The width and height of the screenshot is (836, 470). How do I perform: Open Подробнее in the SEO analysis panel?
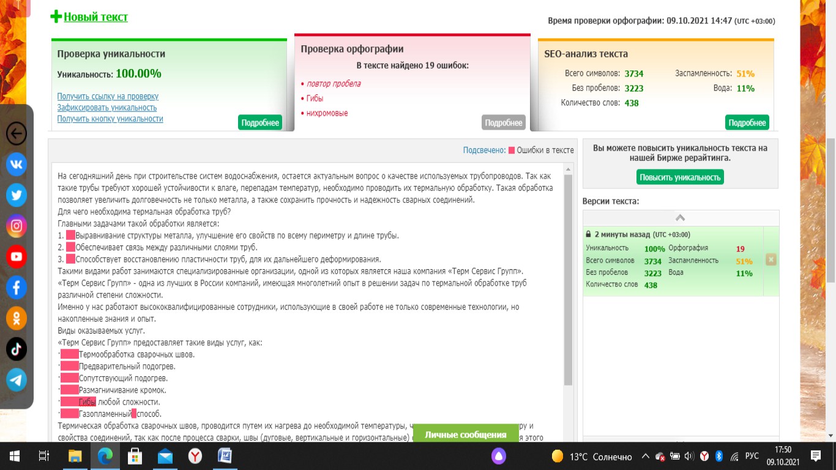pyautogui.click(x=747, y=122)
